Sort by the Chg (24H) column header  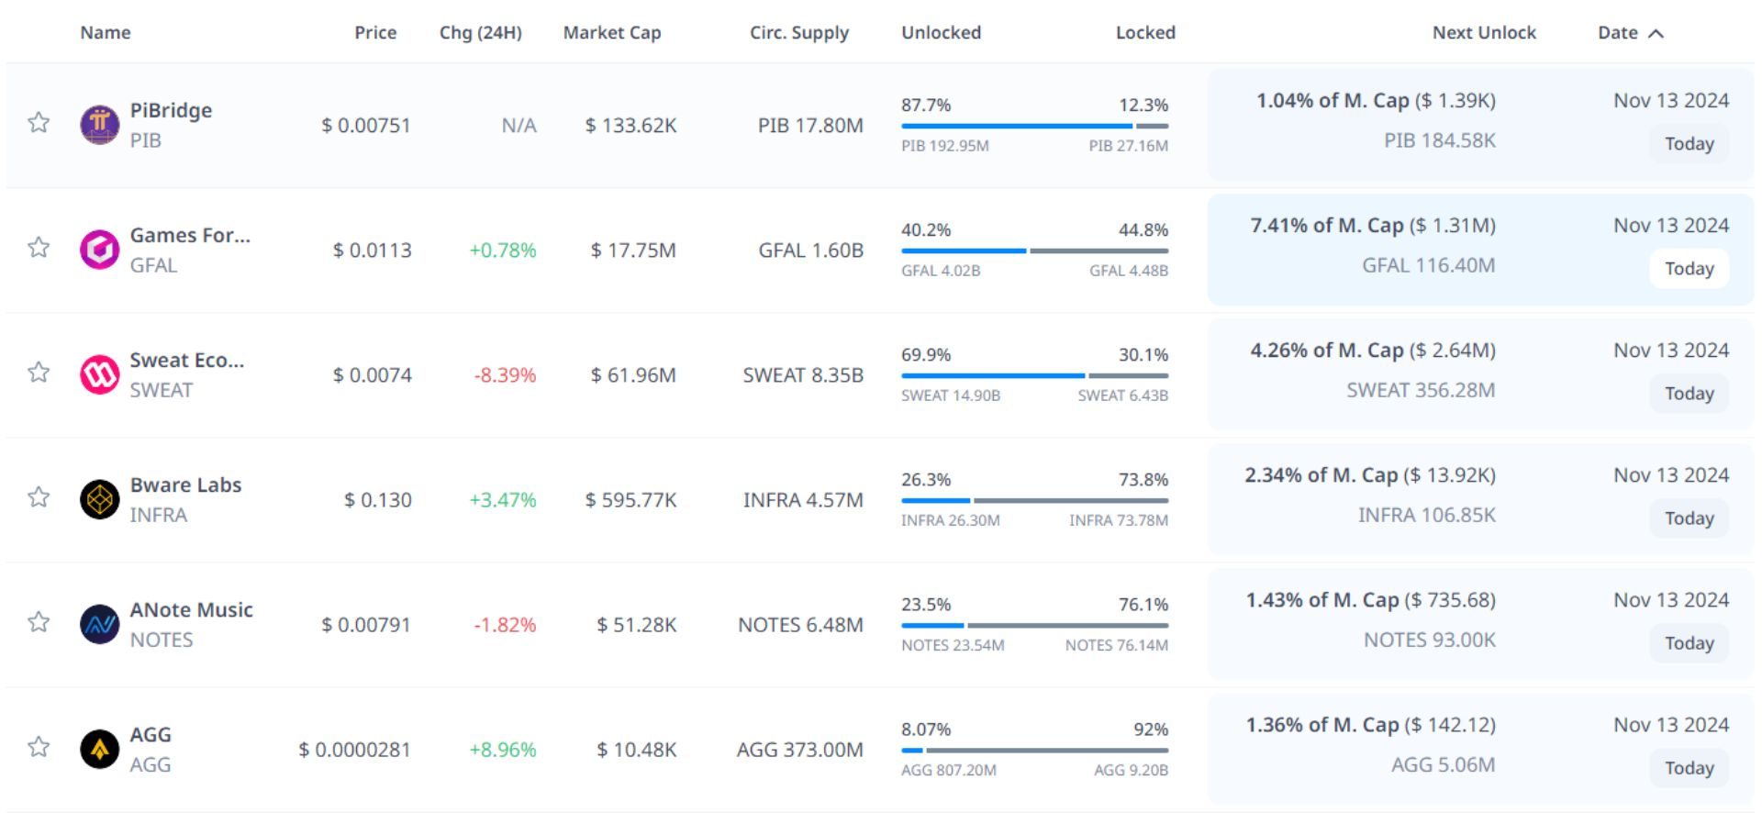coord(480,33)
